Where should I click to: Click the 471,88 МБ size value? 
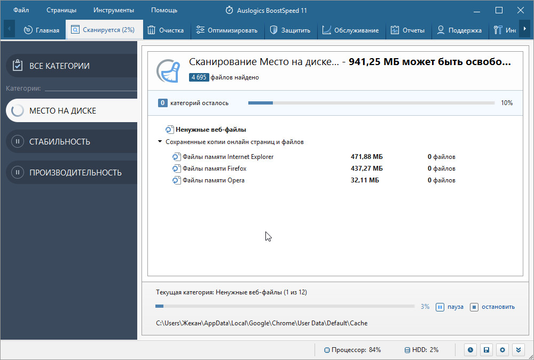click(x=367, y=157)
